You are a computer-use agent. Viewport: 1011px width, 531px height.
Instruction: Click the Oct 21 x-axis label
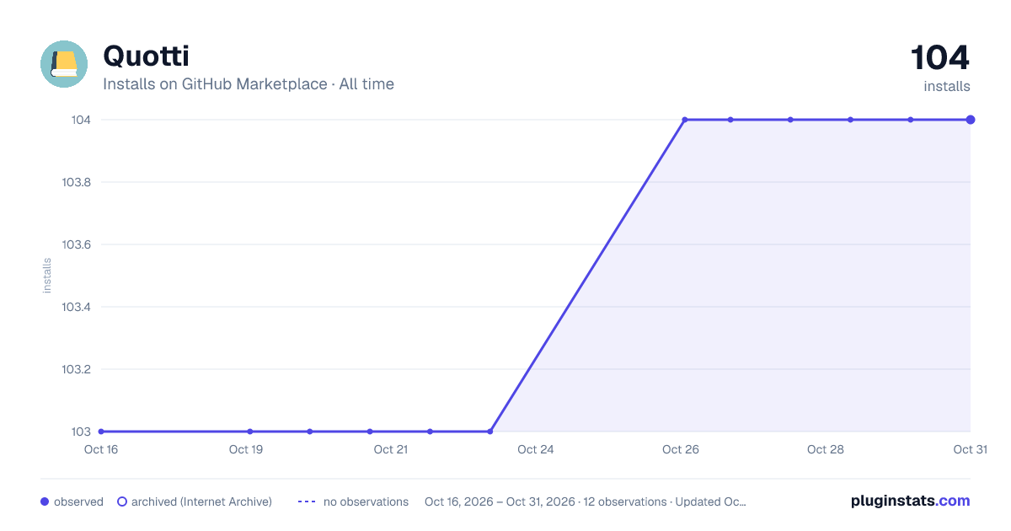(391, 449)
